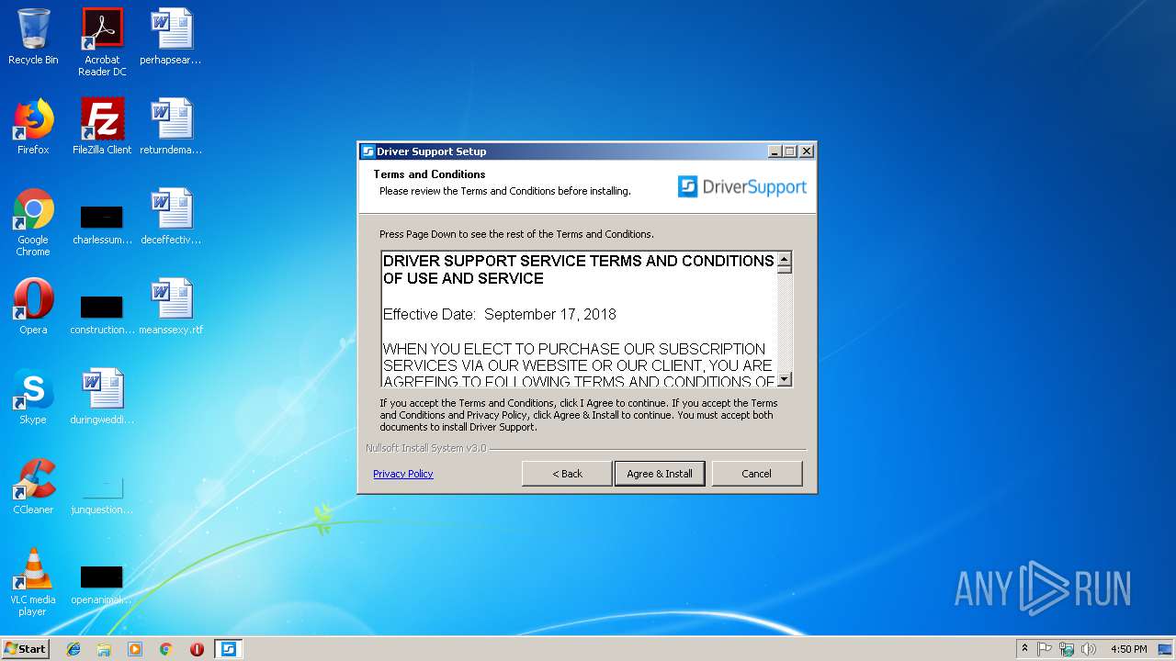Select the construction desktop file
This screenshot has height=661, width=1176.
tap(102, 315)
